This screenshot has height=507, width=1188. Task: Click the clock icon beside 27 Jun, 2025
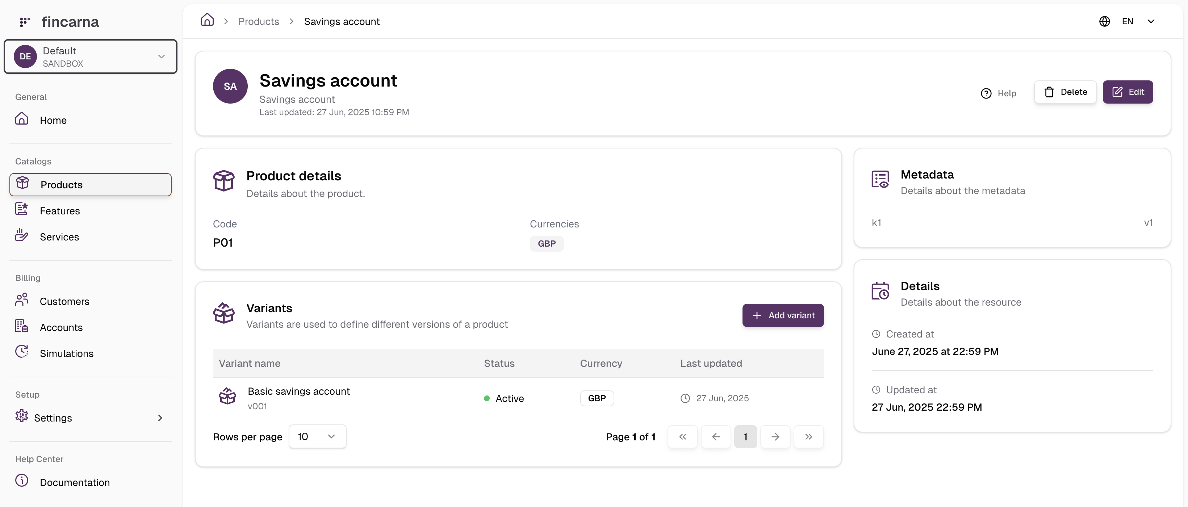685,398
